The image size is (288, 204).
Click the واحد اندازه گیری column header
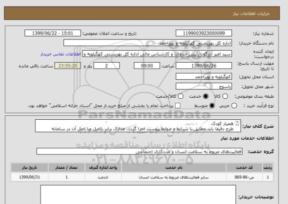(103, 167)
